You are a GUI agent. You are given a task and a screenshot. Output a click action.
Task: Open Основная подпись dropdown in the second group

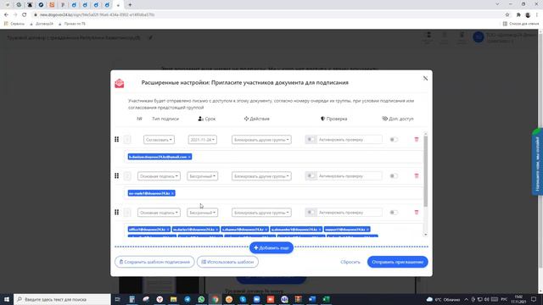[159, 176]
